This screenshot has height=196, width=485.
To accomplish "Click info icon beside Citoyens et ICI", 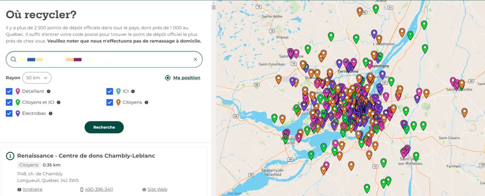I will [58, 103].
